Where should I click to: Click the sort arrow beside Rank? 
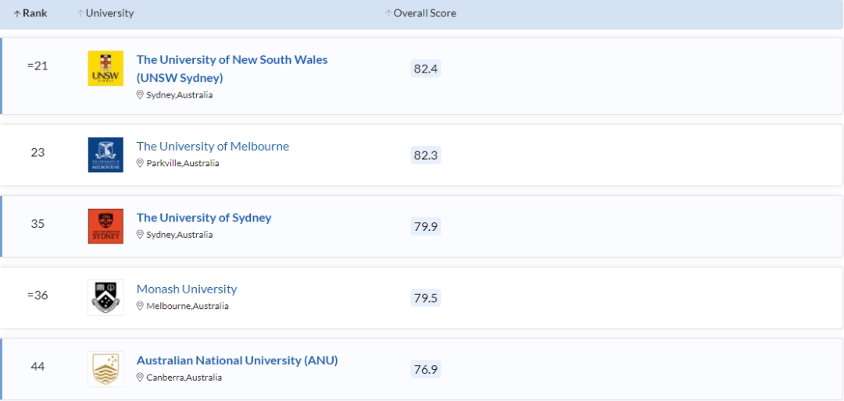17,14
